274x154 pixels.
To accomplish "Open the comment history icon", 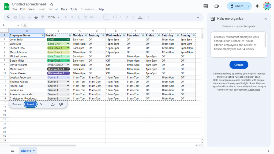I will pos(205,6).
